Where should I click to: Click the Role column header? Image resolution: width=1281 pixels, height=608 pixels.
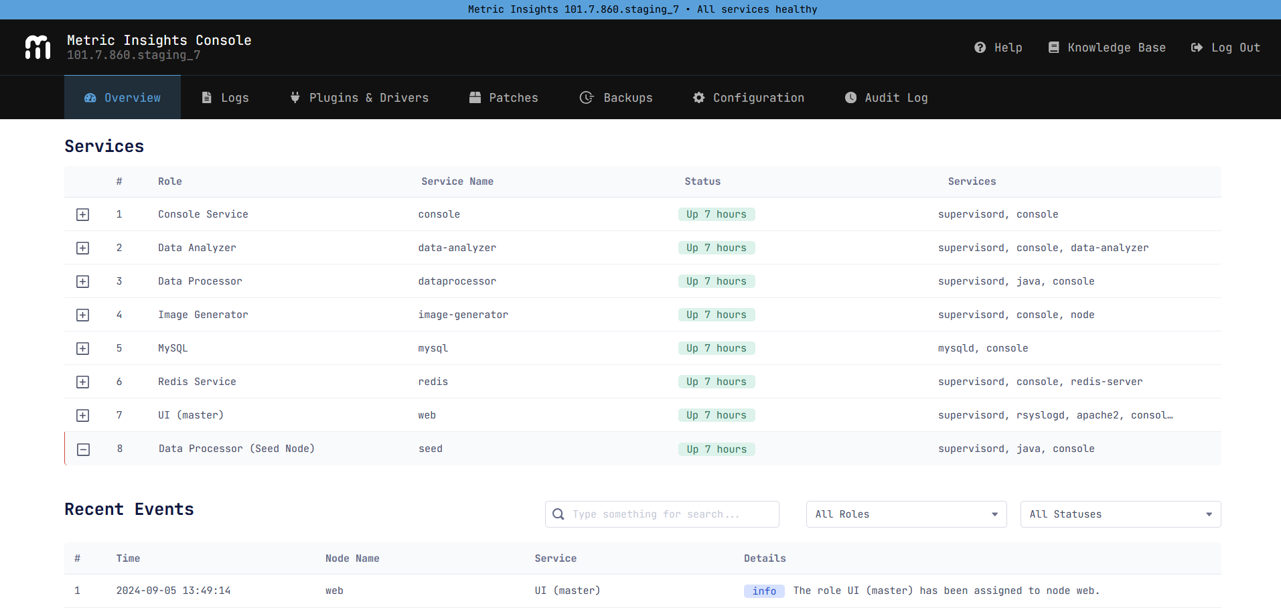coord(170,181)
